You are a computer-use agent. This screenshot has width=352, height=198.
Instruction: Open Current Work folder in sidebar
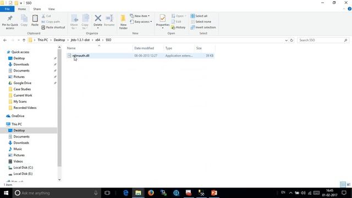[23, 95]
